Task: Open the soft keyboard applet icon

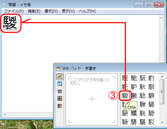Action: click(60, 91)
